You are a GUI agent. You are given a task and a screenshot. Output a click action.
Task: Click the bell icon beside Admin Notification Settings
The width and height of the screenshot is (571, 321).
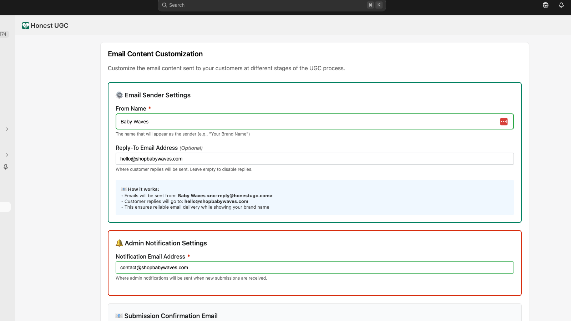click(119, 243)
